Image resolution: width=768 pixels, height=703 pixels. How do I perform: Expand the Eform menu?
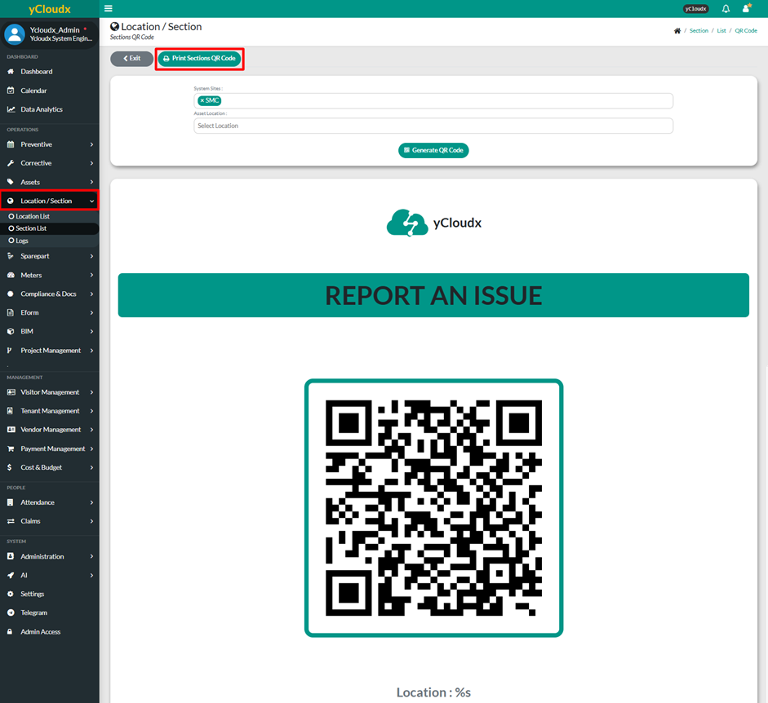point(50,312)
